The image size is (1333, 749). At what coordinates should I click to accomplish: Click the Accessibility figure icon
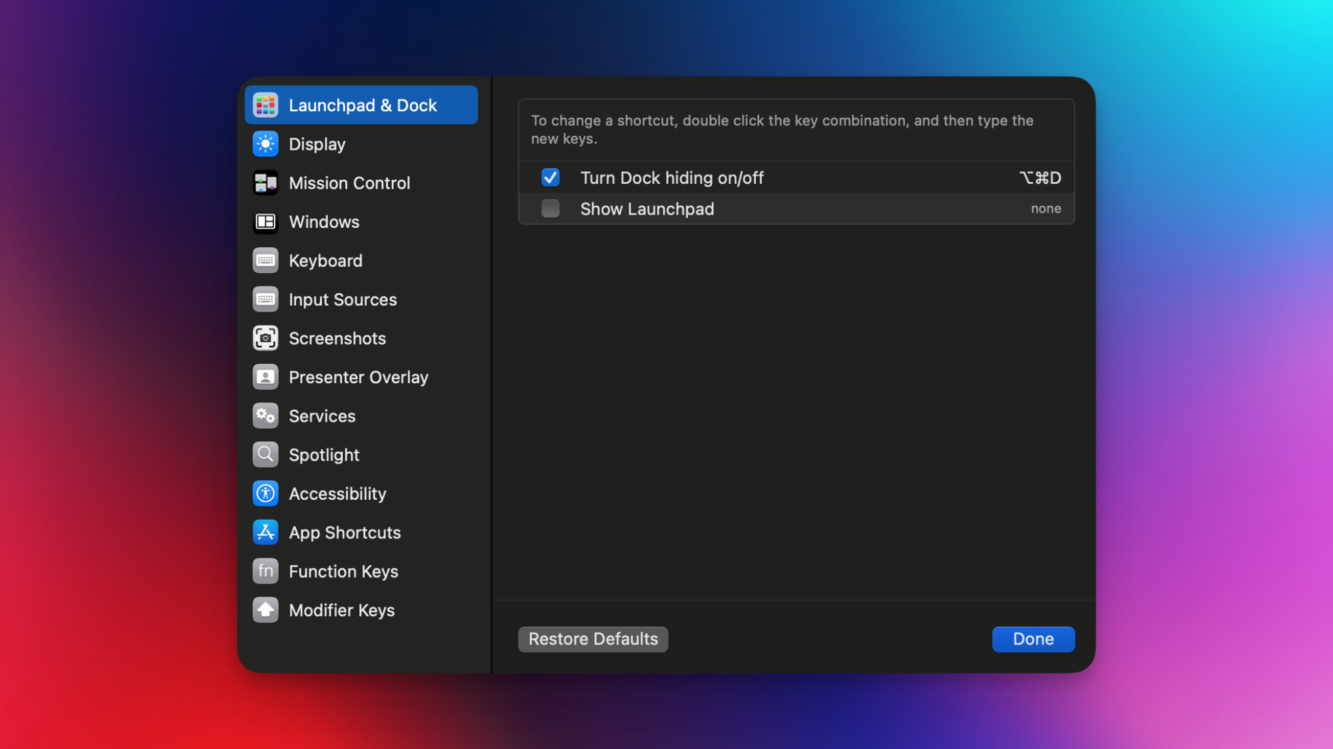pos(265,494)
